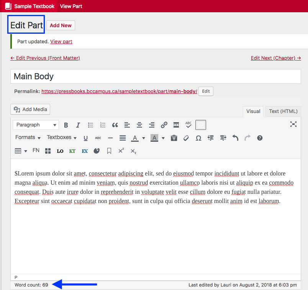Viewport: 308px width, 290px height.
Task: Insert a Learning Objectives textbox via LO icon
Action: [60, 151]
